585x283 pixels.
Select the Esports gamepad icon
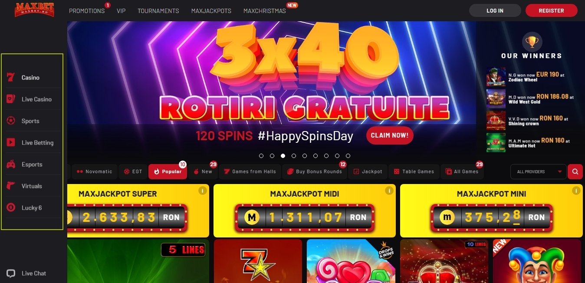[11, 165]
